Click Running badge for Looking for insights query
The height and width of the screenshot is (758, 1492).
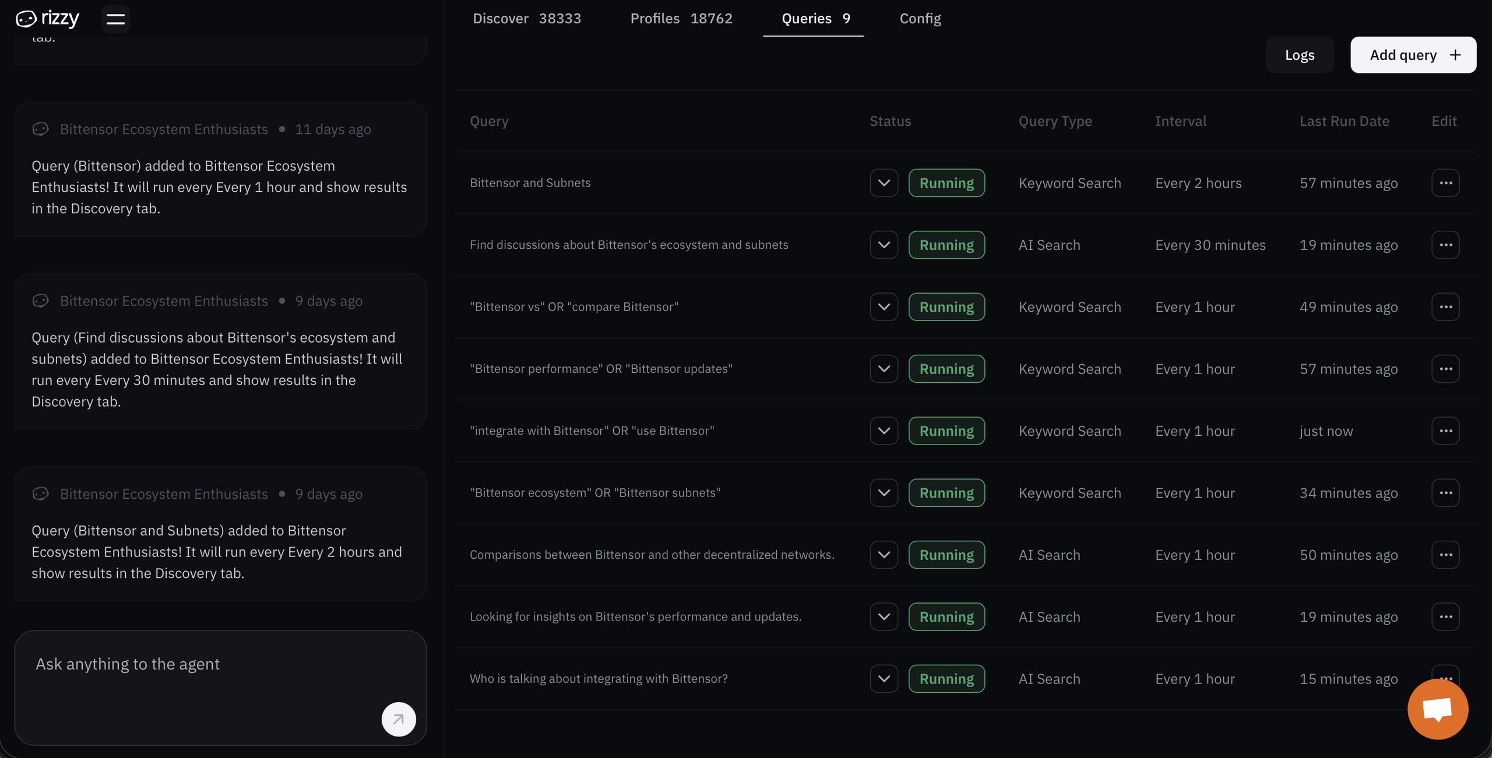coord(946,616)
